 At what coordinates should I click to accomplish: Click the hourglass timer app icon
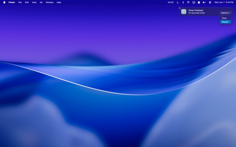point(183,11)
